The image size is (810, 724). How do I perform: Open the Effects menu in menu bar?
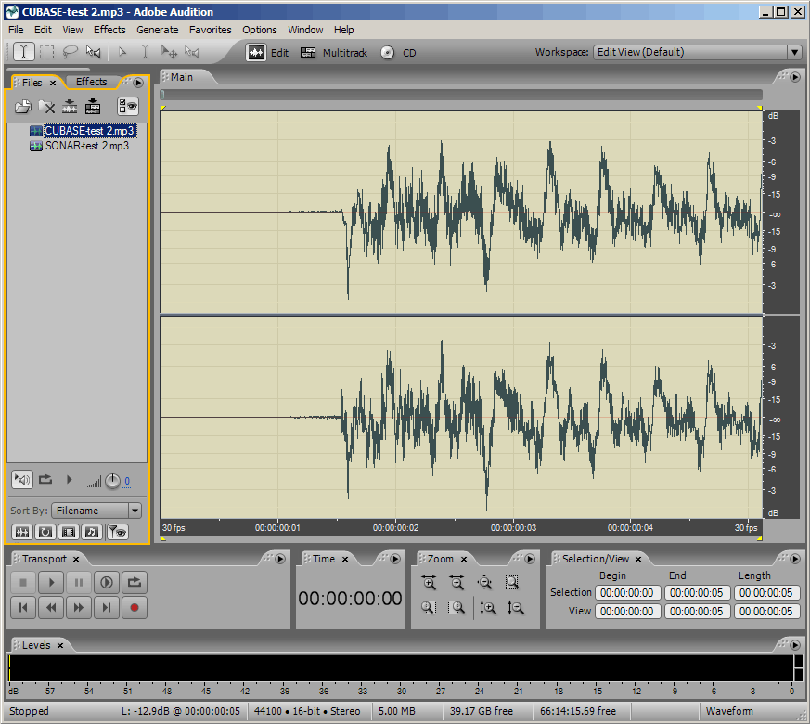pos(109,30)
